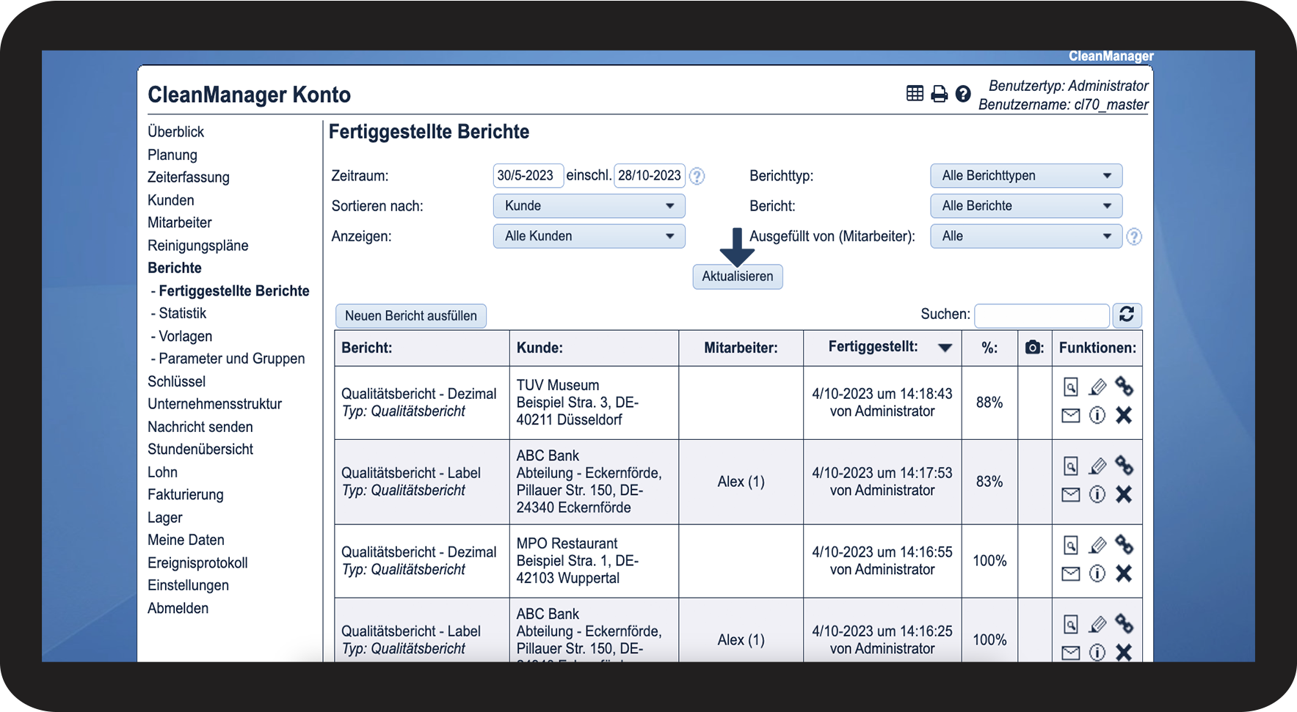Click the dark help question mark icon
This screenshot has height=712, width=1297.
(963, 94)
